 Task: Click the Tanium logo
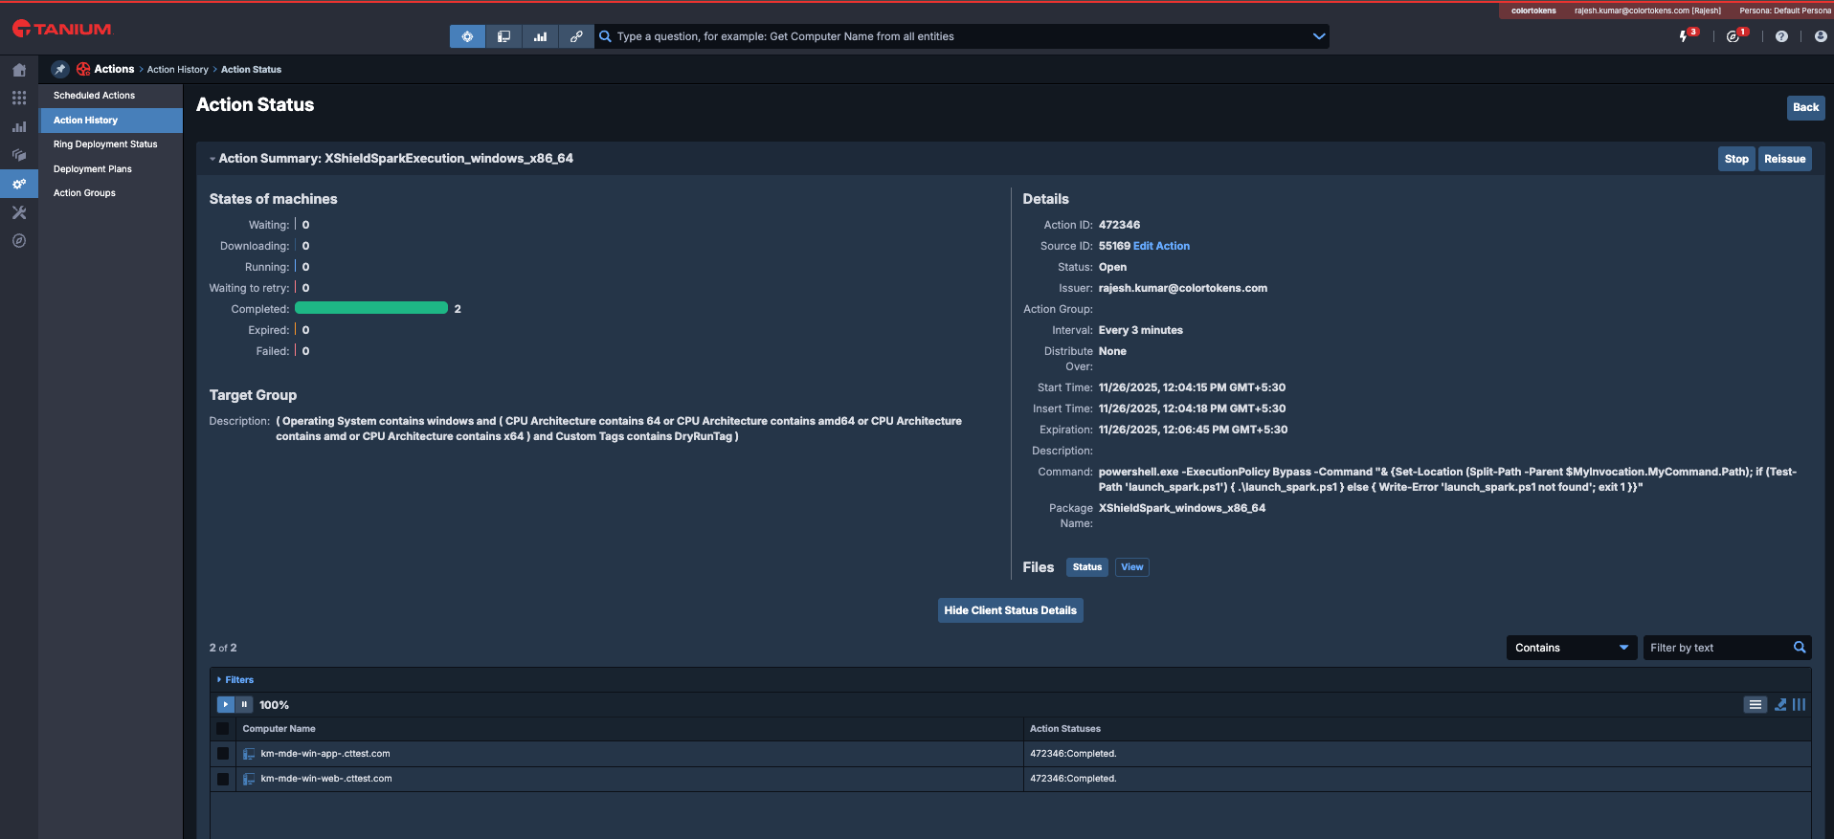pos(62,29)
